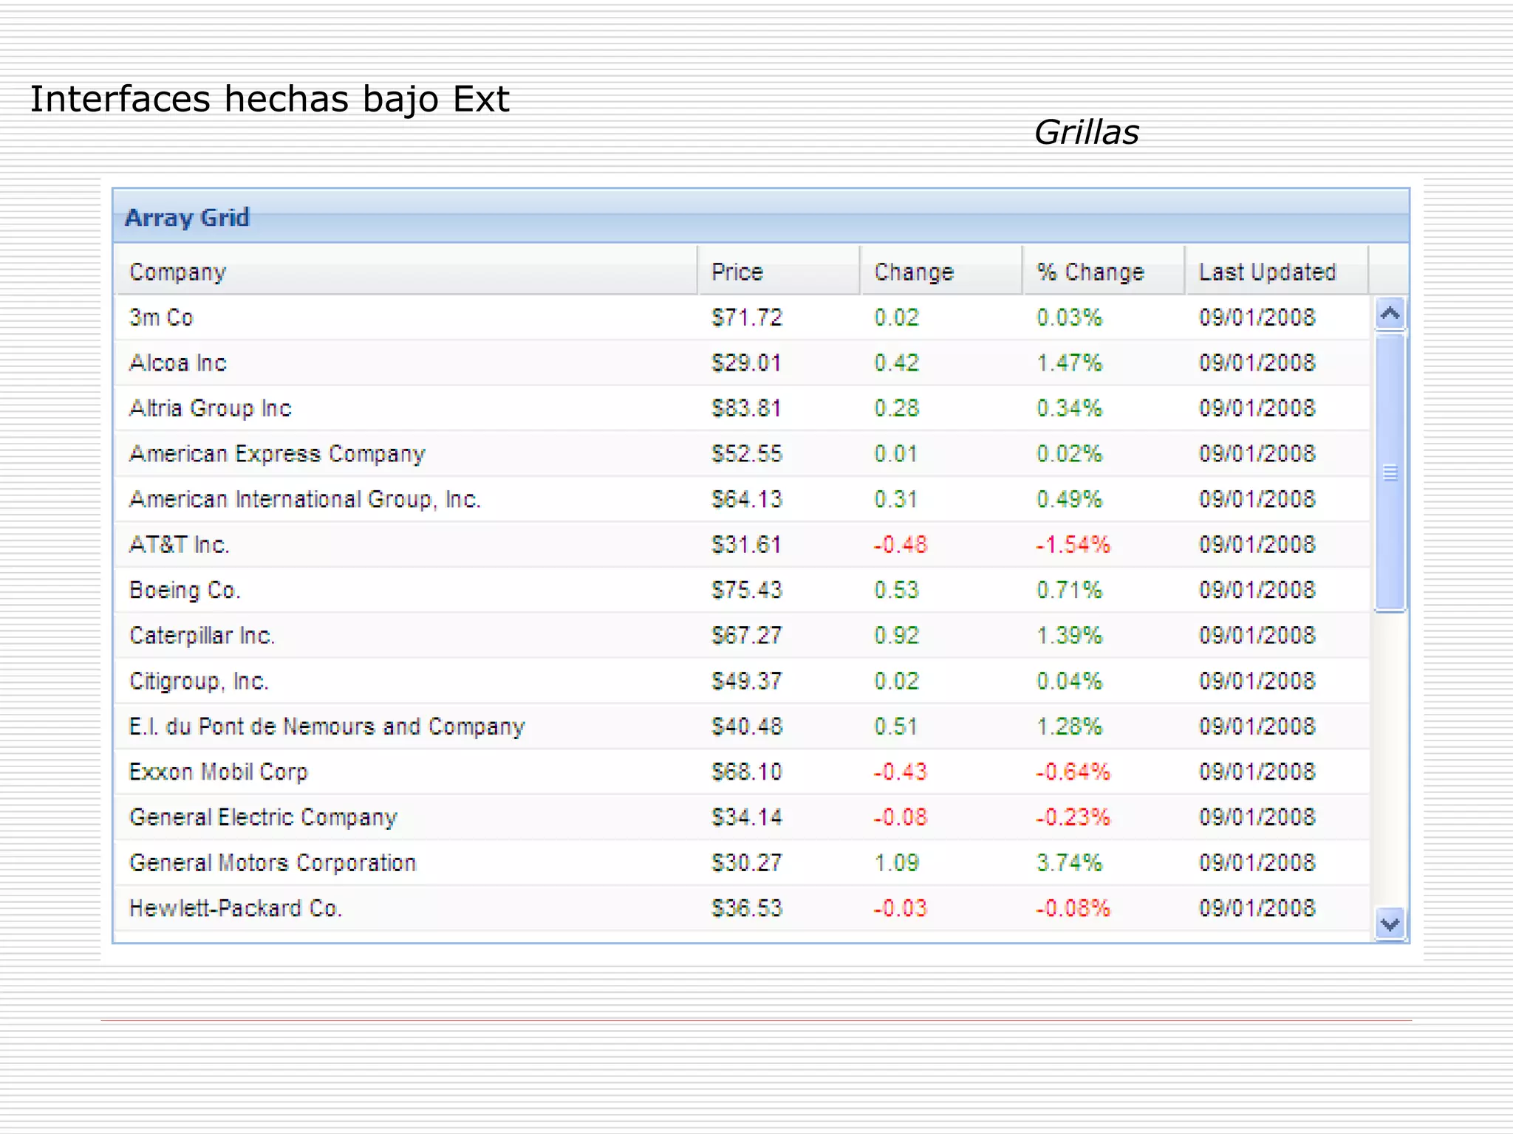Click the scroll down arrow in grid
1513x1134 pixels.
[1390, 924]
